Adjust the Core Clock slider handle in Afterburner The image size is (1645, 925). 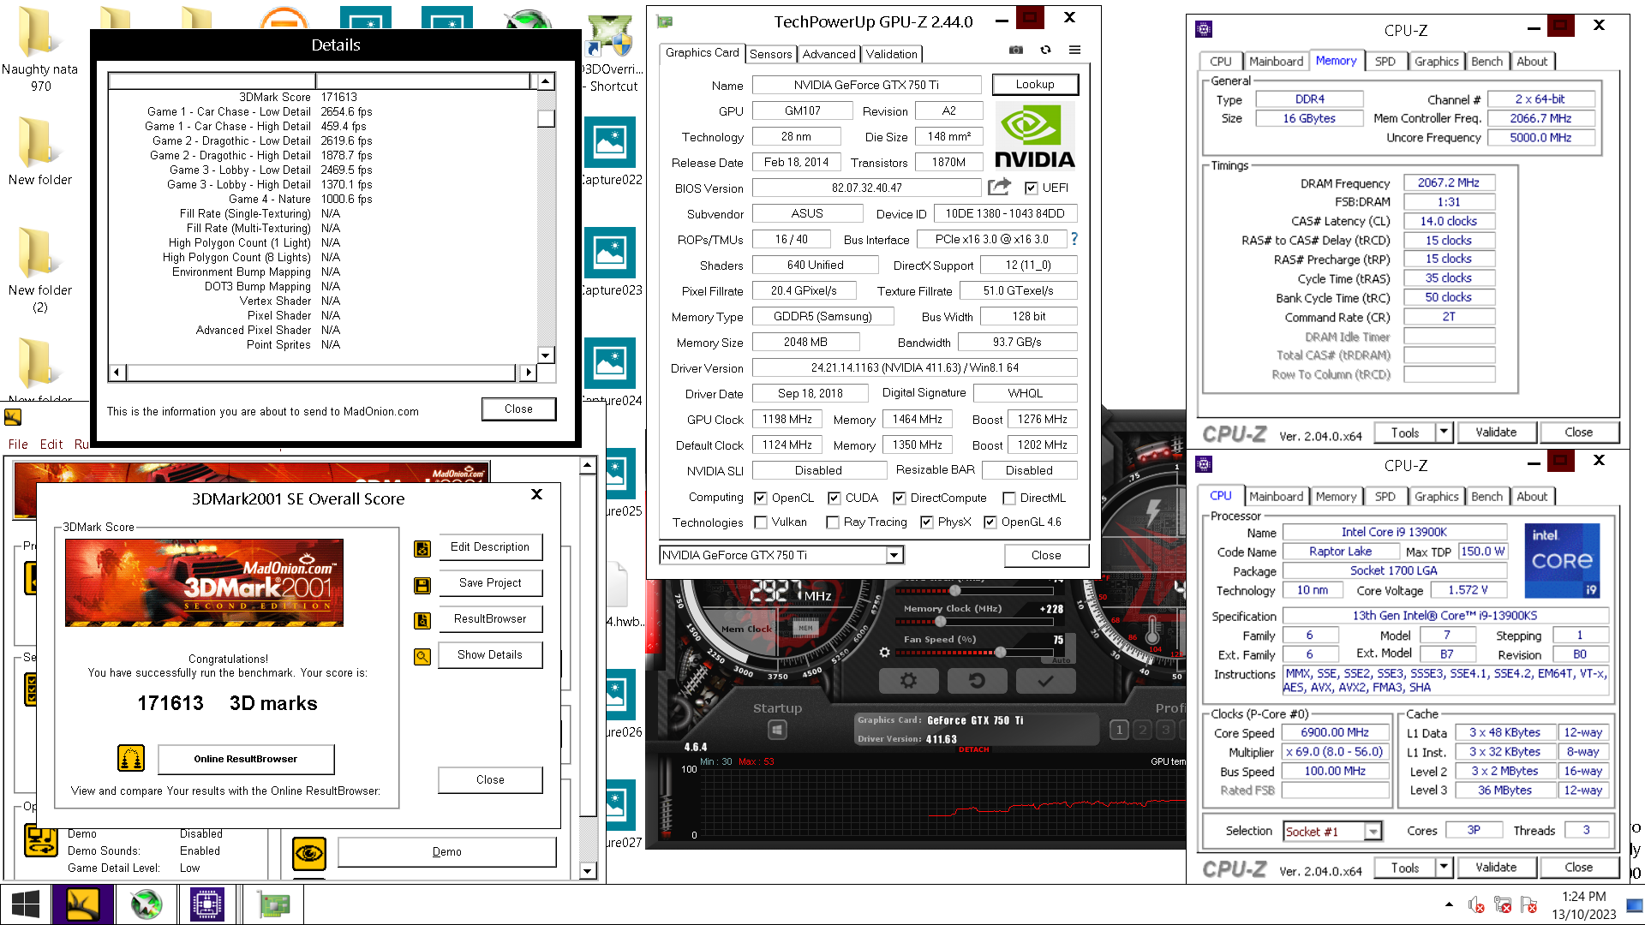tap(954, 591)
